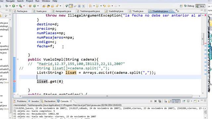Image resolution: width=212 pixels, height=119 pixels.
Task: Click the Forward navigation arrow icon
Action: 116,6
